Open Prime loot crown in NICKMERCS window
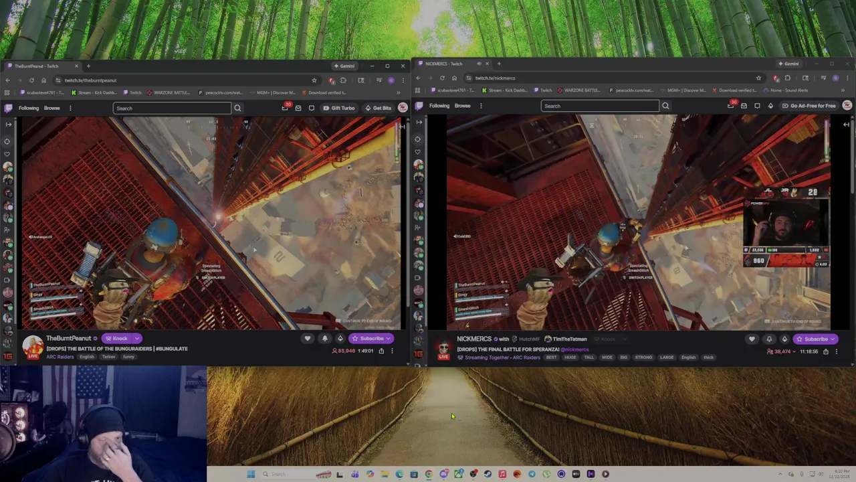Screen dimensions: 856x482 click(x=730, y=106)
